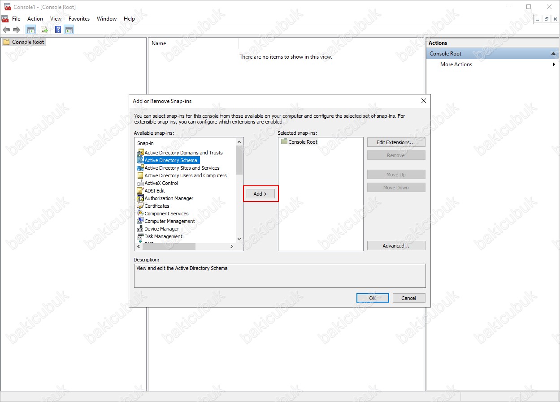Image resolution: width=560 pixels, height=402 pixels.
Task: Click the Description text box
Action: 280,275
